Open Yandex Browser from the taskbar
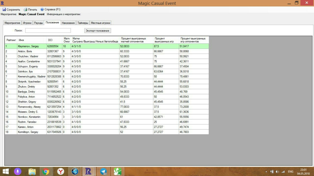Screen dimensions: 314x176 point(61,171)
